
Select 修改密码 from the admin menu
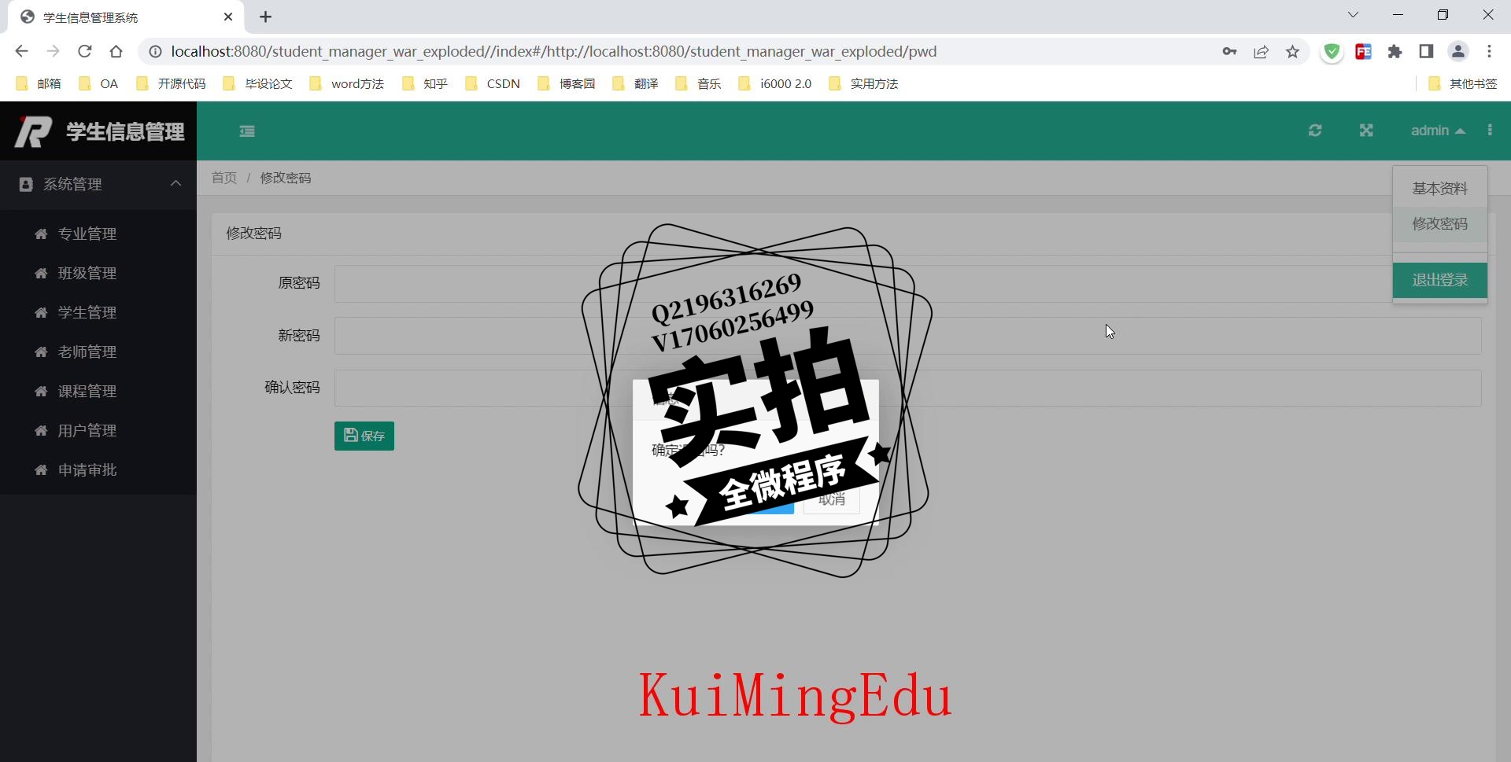pyautogui.click(x=1439, y=224)
